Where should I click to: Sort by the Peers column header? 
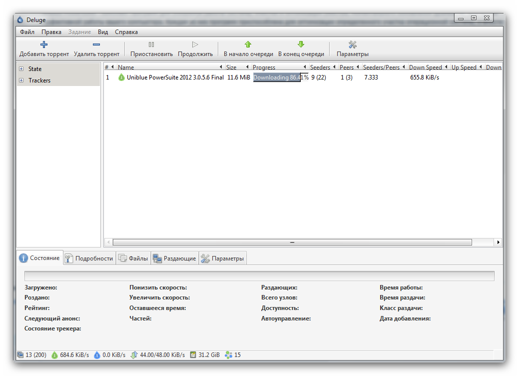point(350,67)
